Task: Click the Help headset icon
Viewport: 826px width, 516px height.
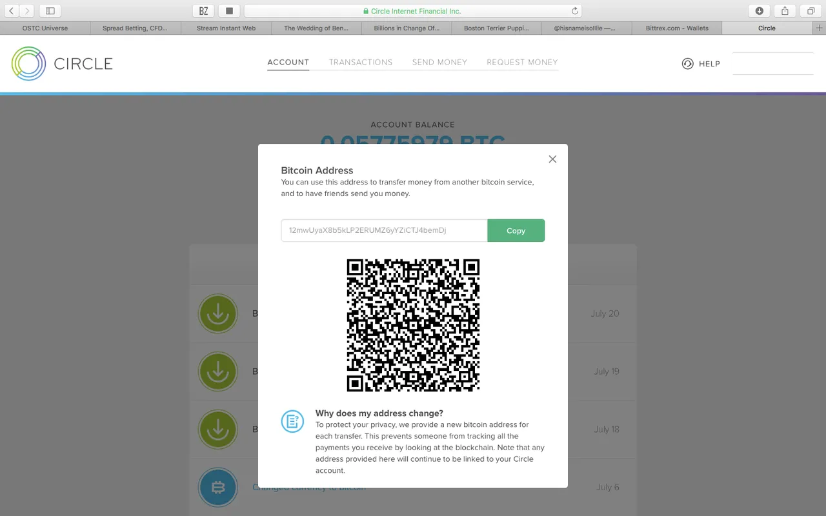Action: [688, 64]
